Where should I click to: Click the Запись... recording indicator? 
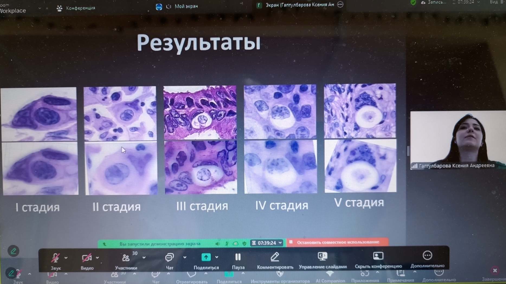point(434,2)
